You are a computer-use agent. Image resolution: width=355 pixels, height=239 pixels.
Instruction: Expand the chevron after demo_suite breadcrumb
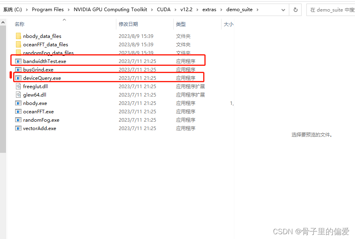(257, 10)
